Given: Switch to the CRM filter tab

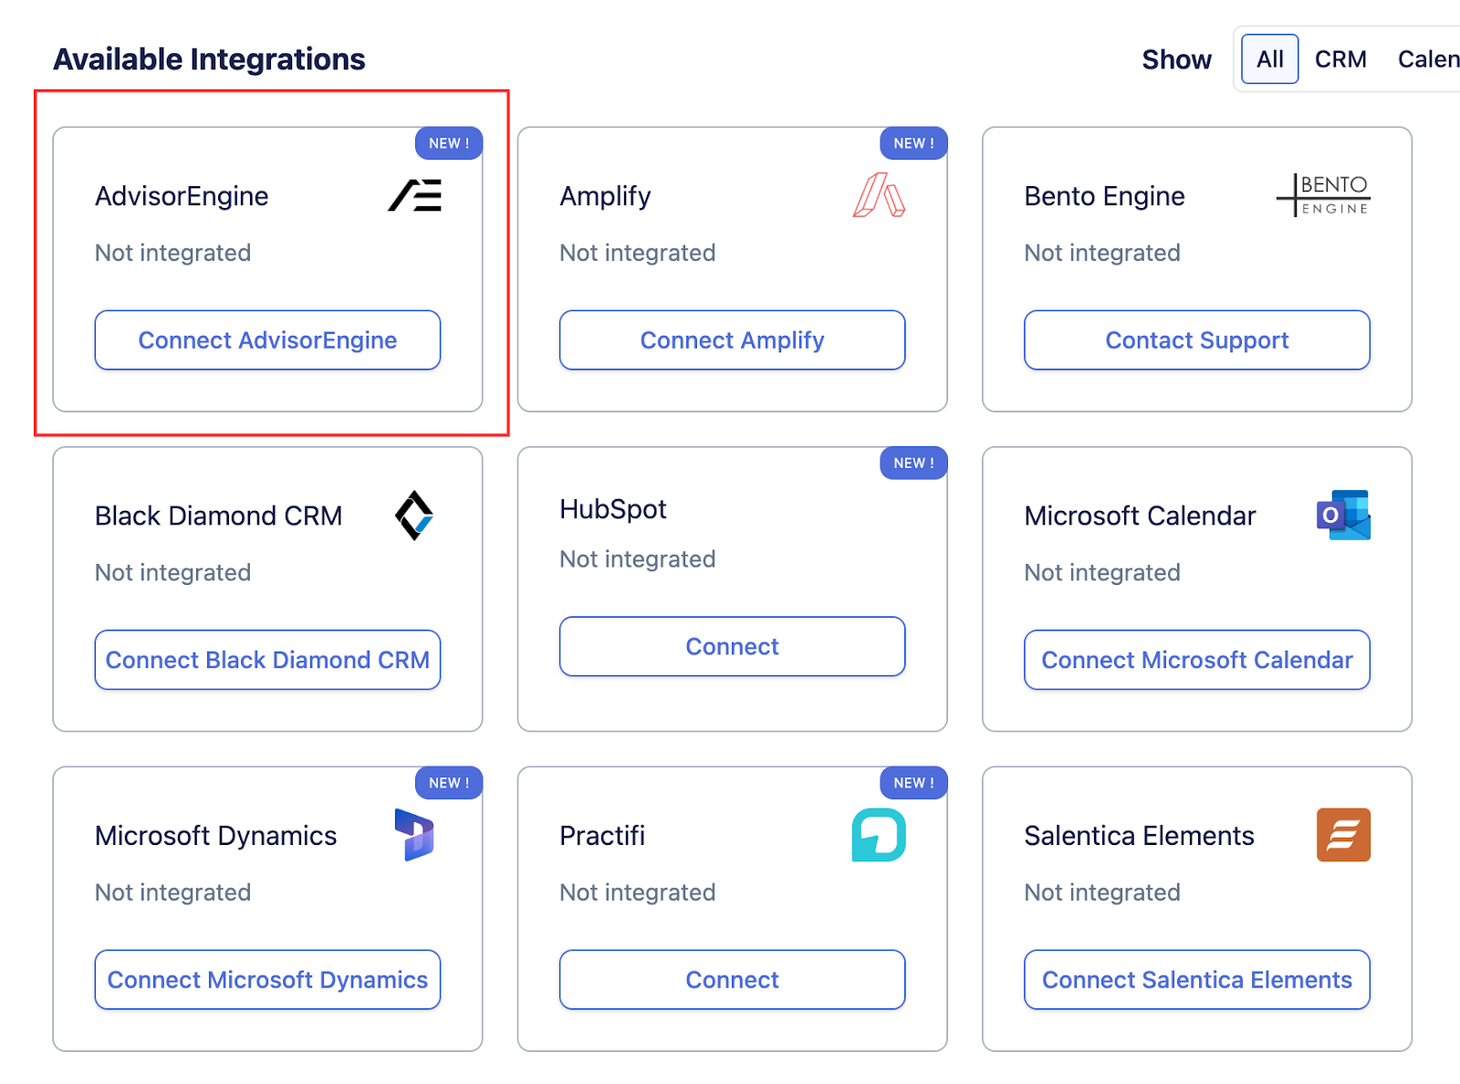Looking at the screenshot, I should click(x=1340, y=59).
